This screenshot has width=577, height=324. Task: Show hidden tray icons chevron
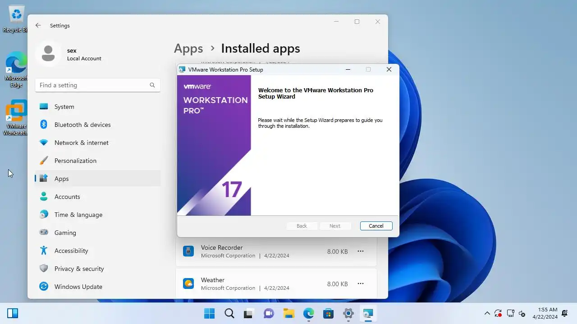tap(487, 314)
